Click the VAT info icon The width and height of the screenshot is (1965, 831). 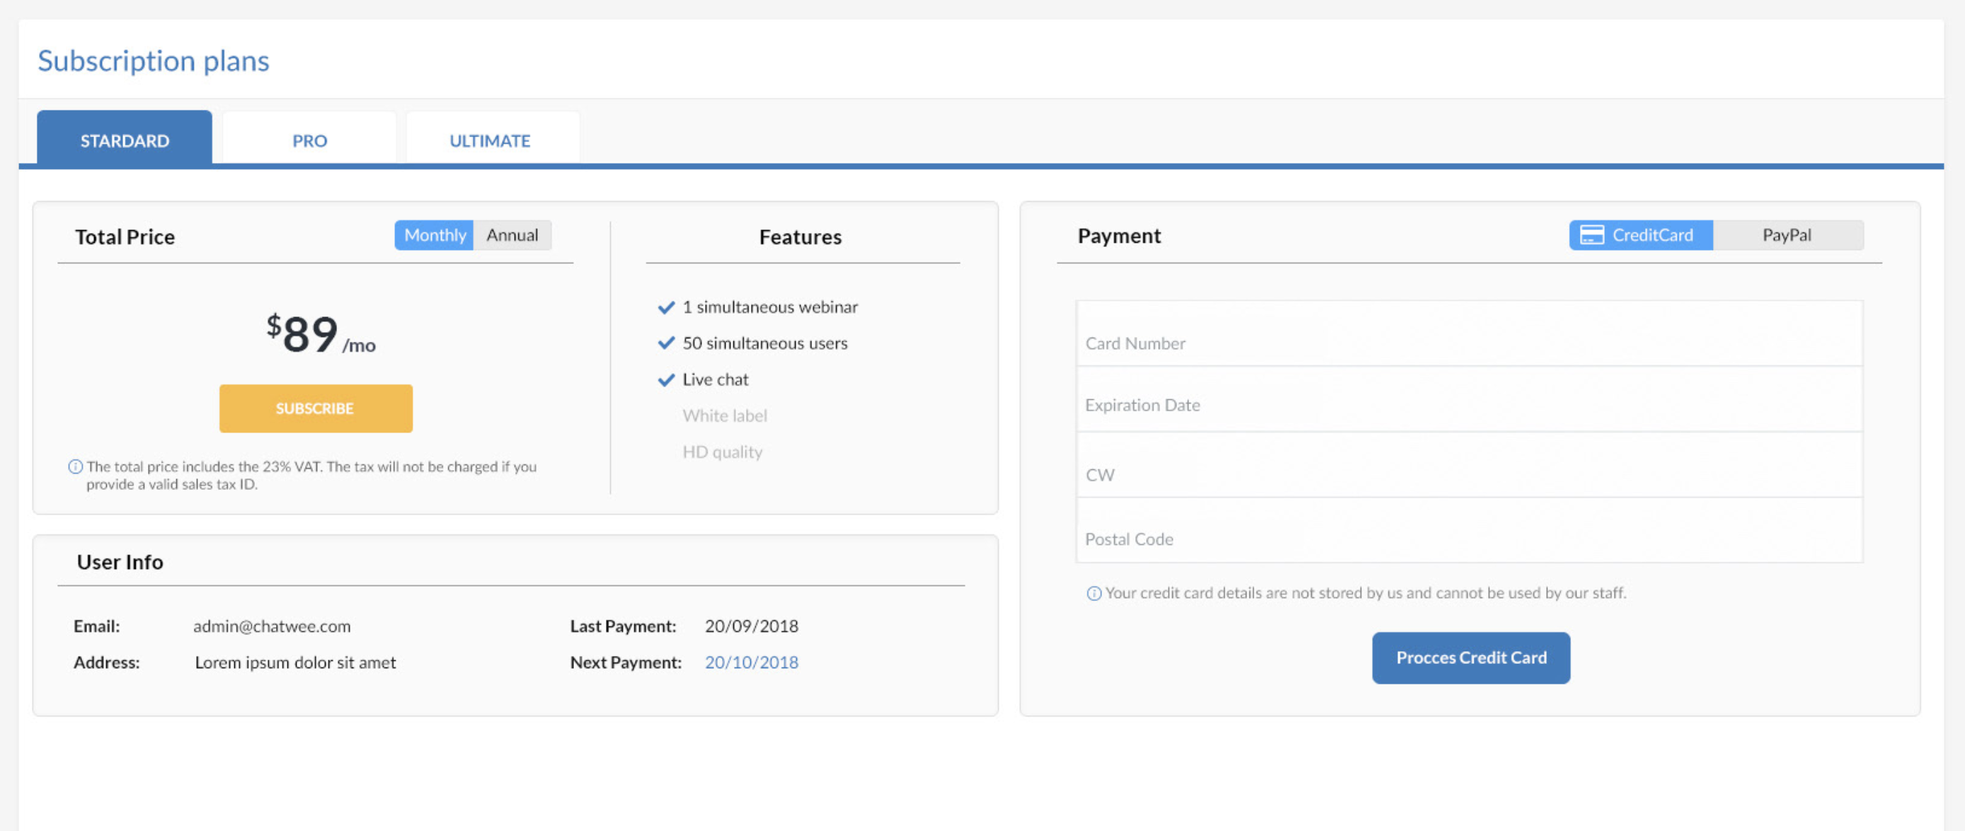(76, 467)
